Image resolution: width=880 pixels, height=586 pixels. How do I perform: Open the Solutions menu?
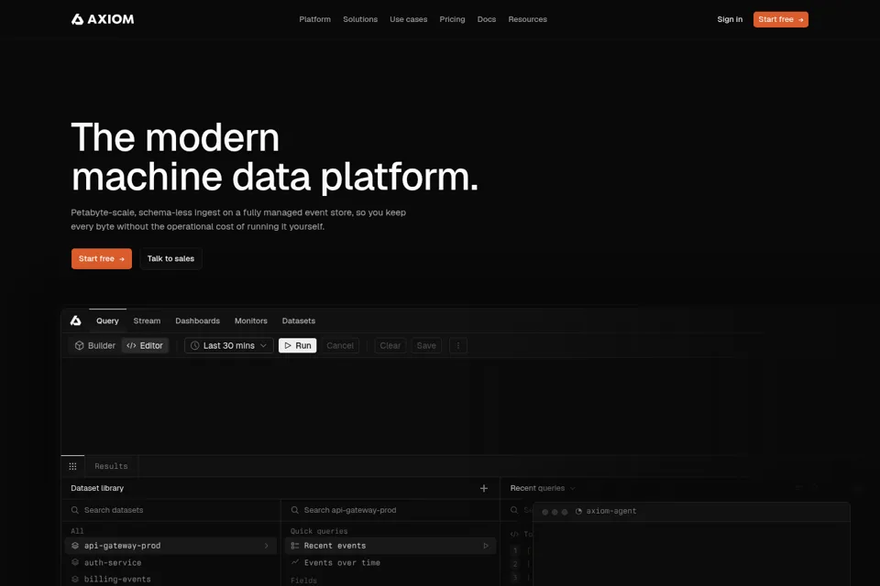(x=360, y=19)
